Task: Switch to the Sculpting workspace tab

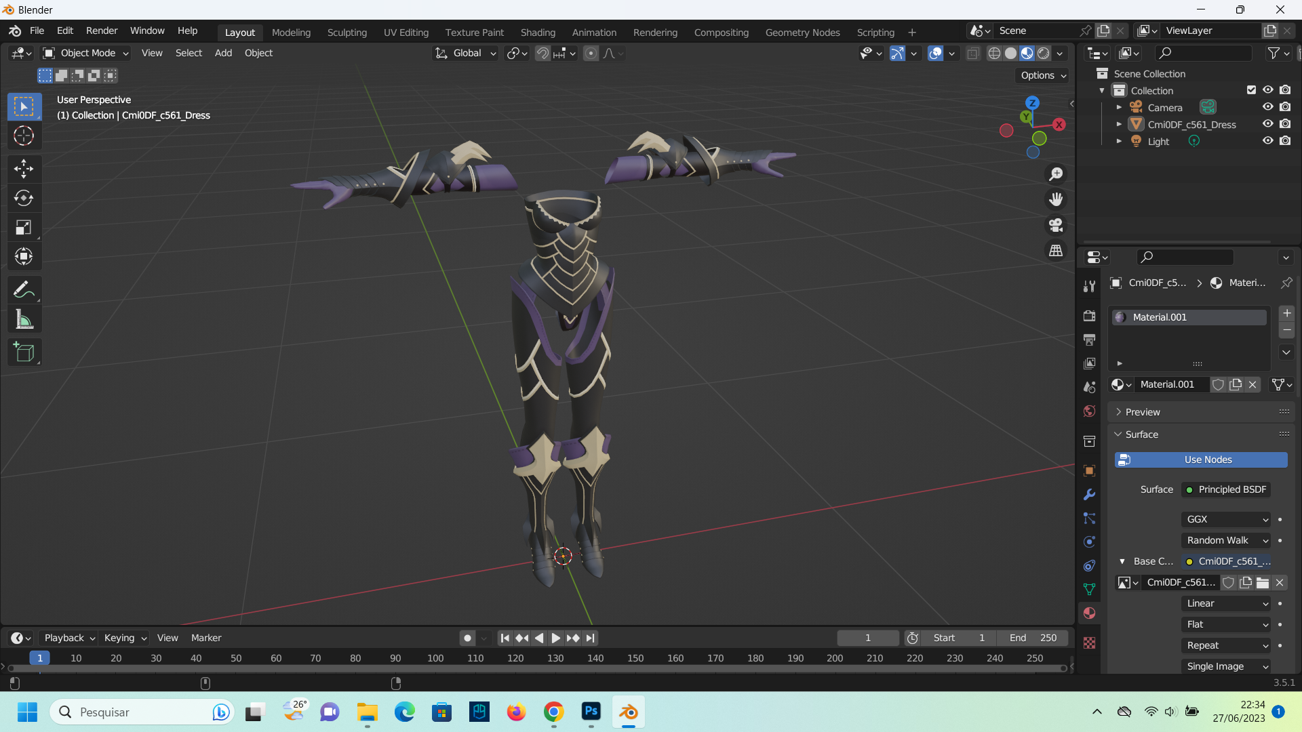Action: click(347, 33)
